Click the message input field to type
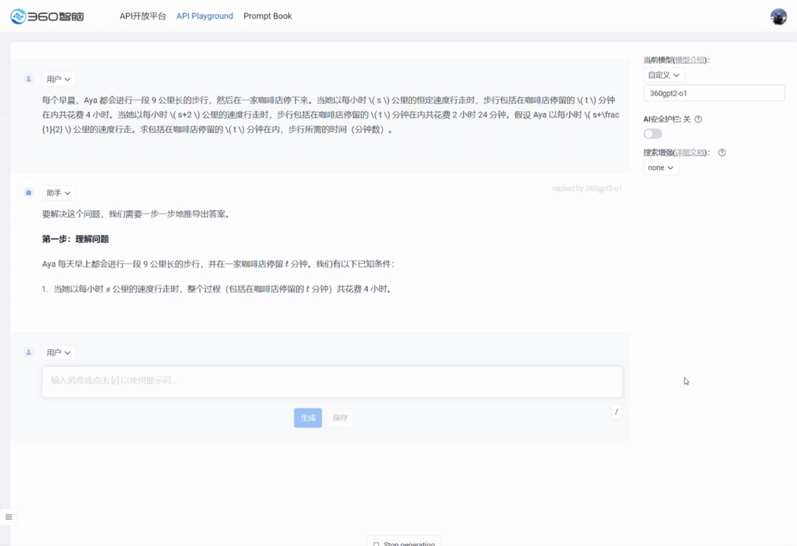This screenshot has width=797, height=546. coord(331,382)
